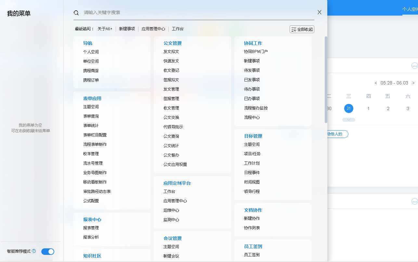Collapse the 导航 menu group header
Screen dimensions: 418x262
tap(88, 43)
